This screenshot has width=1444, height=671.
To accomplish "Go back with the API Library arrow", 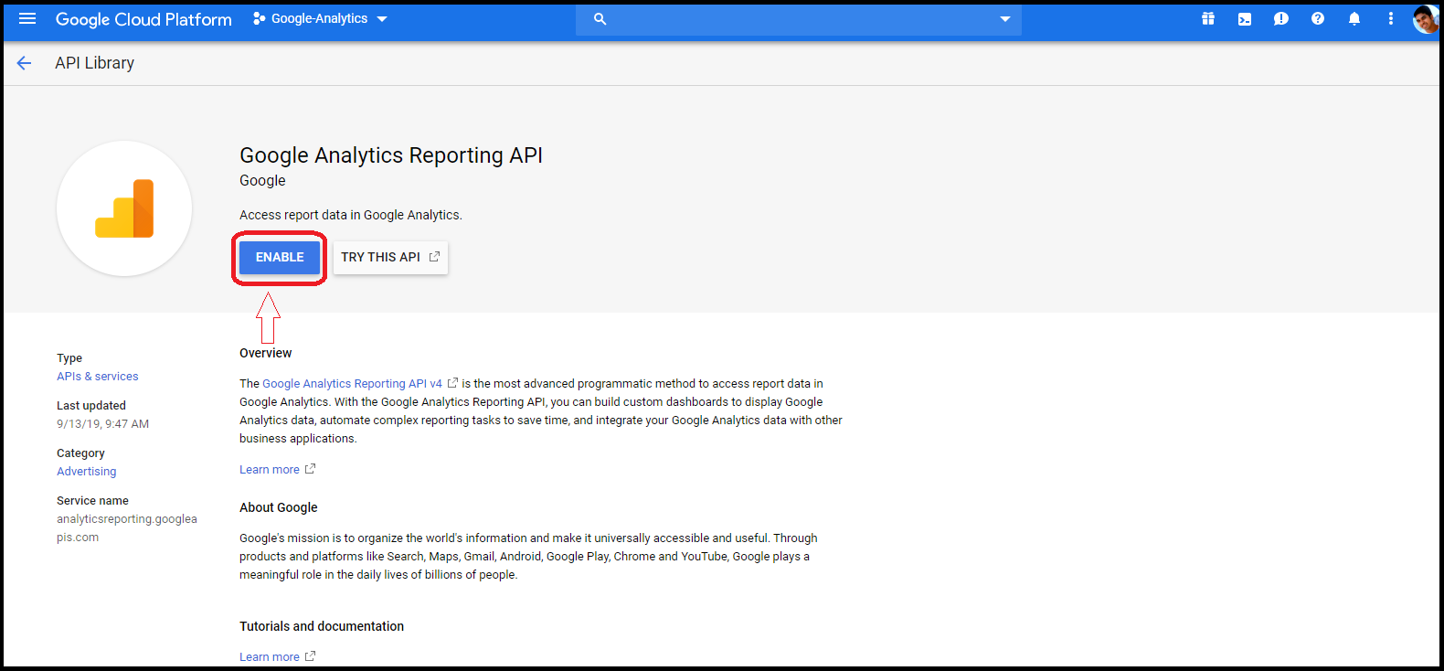I will (24, 63).
